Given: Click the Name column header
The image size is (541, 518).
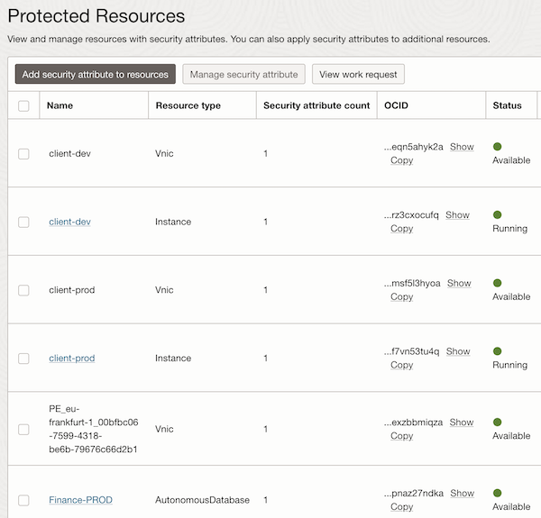Looking at the screenshot, I should pos(60,105).
